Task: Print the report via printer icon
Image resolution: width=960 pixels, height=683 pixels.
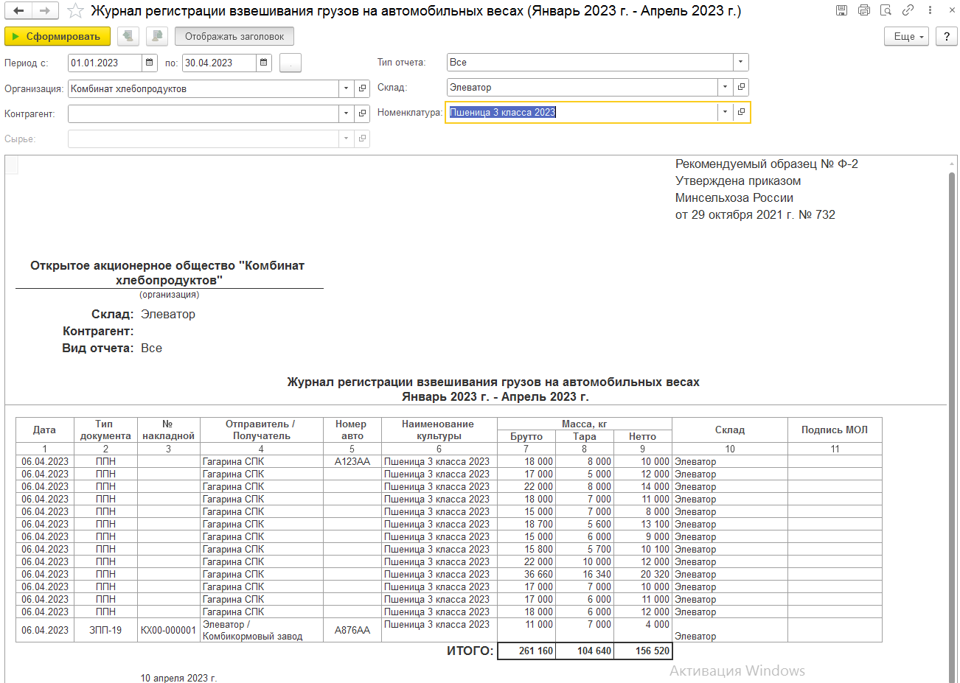Action: [864, 10]
